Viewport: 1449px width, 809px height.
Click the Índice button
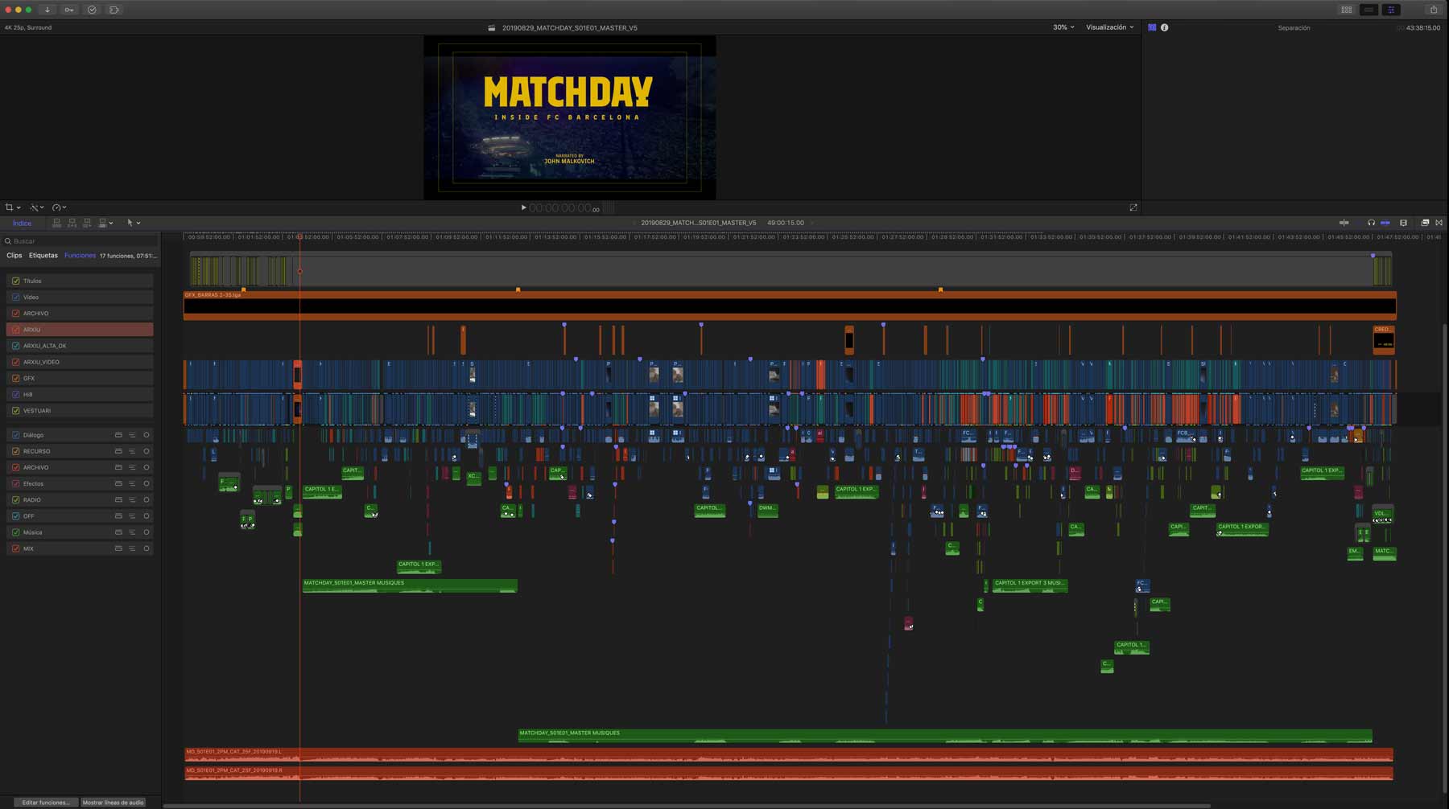tap(22, 223)
